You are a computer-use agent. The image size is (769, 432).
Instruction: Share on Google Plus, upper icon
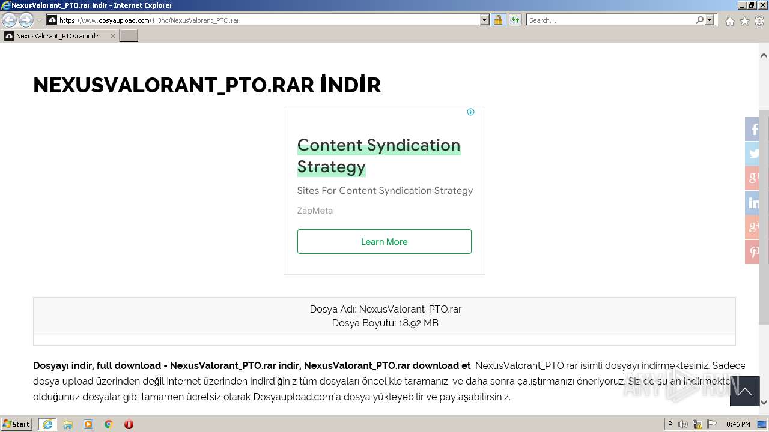(x=753, y=178)
